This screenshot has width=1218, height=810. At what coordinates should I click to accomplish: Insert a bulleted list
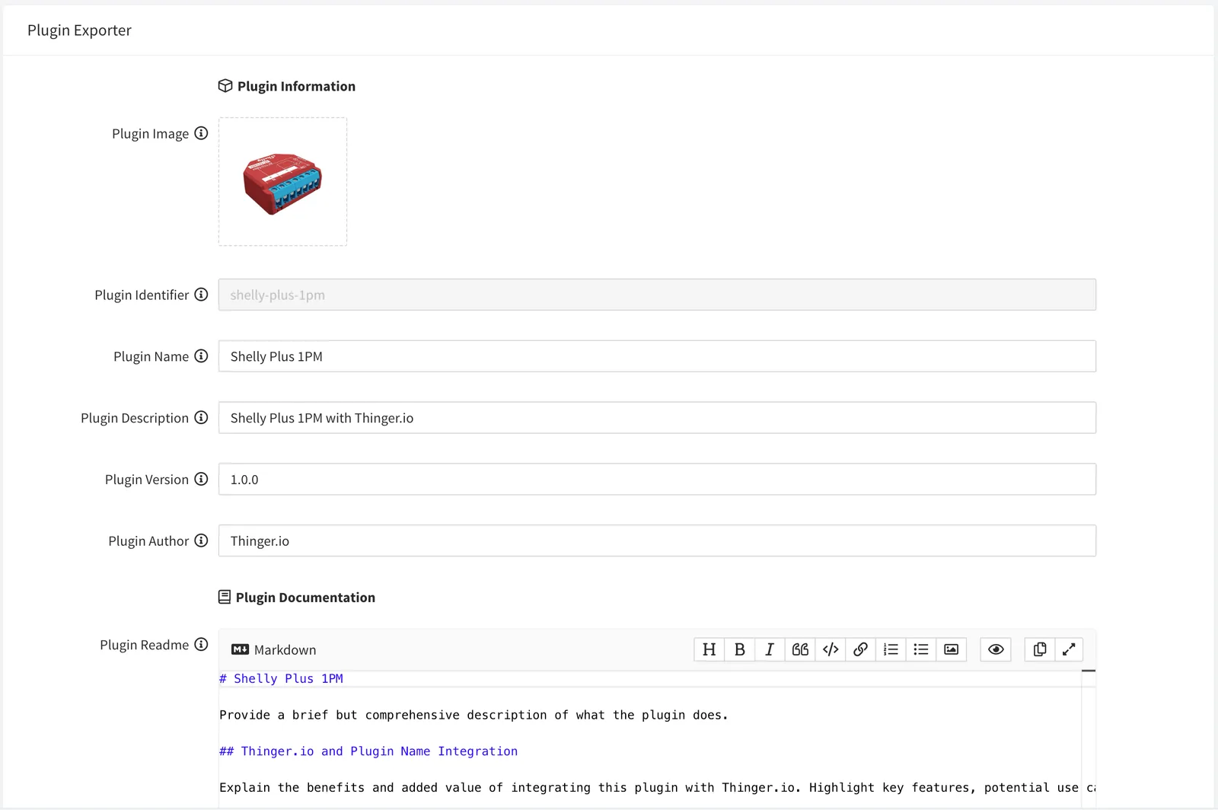point(921,649)
